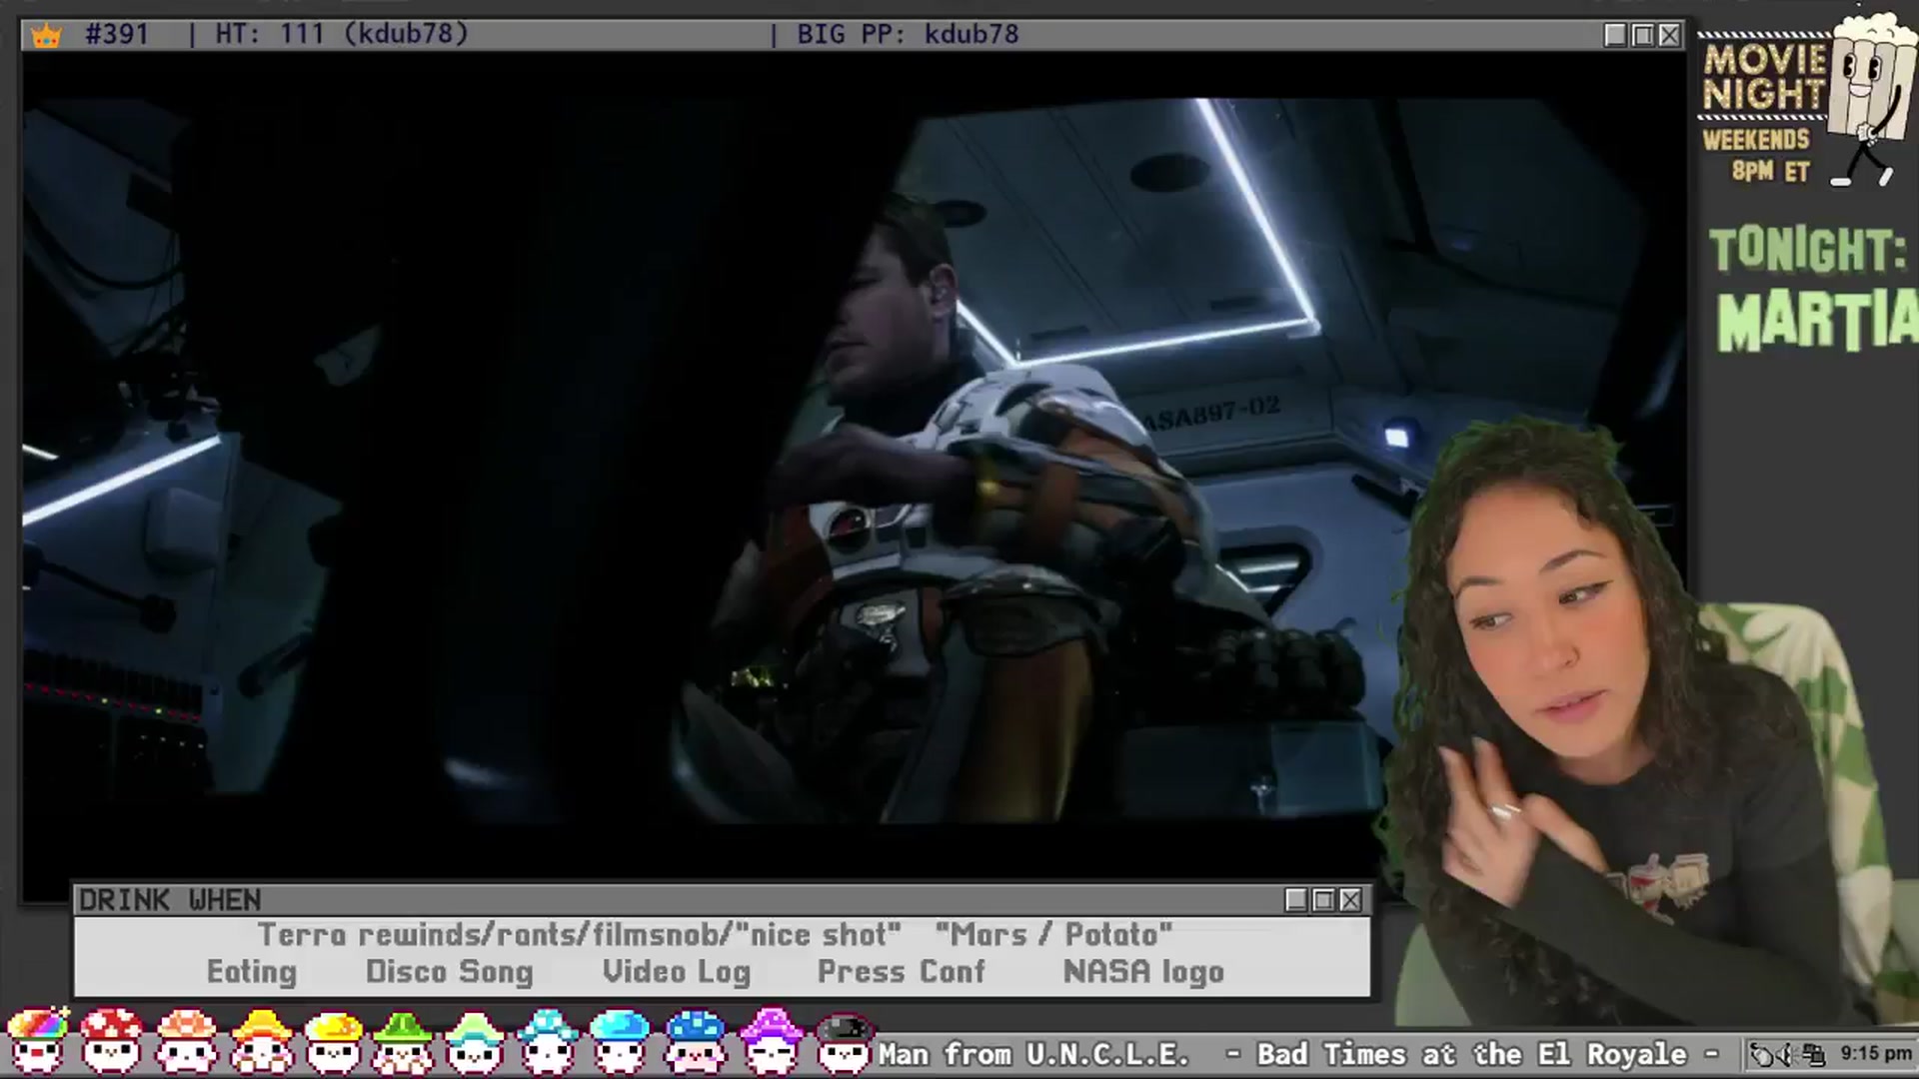Click the peach checkered mushroom icon

click(x=186, y=1040)
